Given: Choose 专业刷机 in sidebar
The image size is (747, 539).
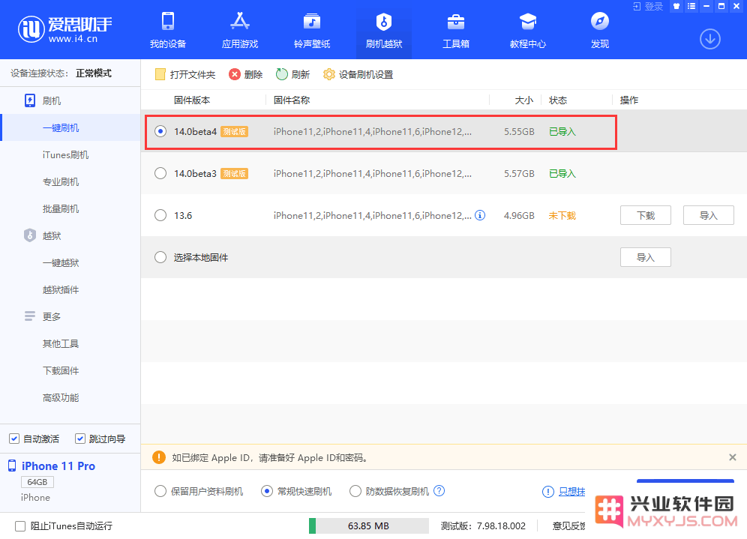Looking at the screenshot, I should tap(61, 182).
